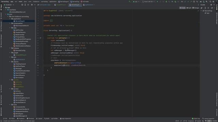This screenshot has height=122, width=218.
Task: Collapse the application folder in project tree
Action: [x=10, y=19]
